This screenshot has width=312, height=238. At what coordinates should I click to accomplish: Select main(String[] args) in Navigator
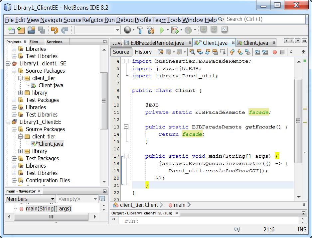(x=48, y=208)
